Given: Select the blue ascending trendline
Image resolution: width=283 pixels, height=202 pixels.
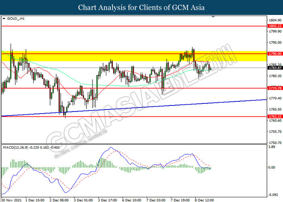Looking at the screenshot, I should tap(134, 108).
